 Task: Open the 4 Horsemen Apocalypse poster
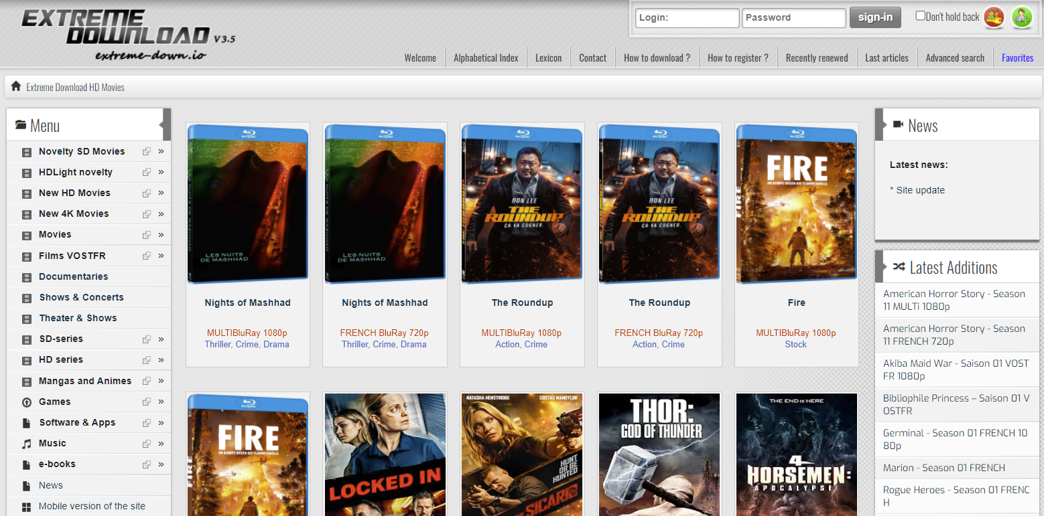[x=797, y=454]
